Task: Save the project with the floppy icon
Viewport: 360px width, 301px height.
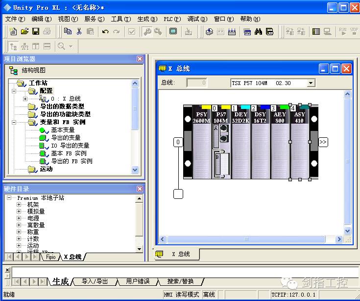Action: 36,31
